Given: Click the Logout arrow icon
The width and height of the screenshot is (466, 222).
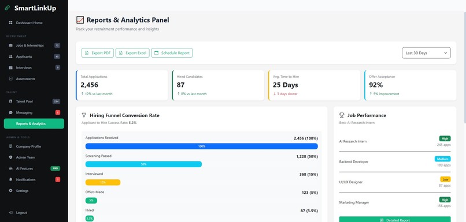Looking at the screenshot, I should pyautogui.click(x=11, y=213).
